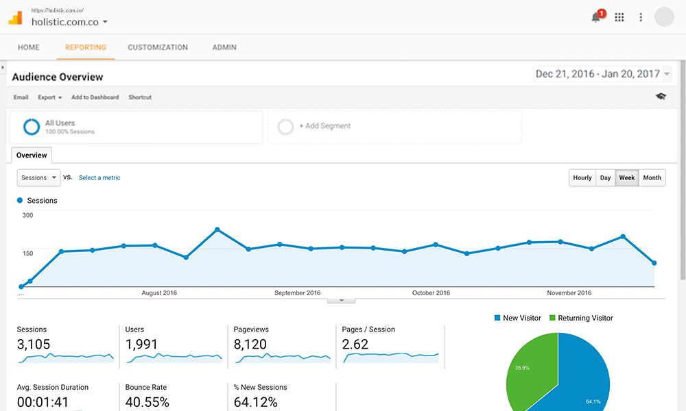This screenshot has width=686, height=411.
Task: Open the Export dropdown
Action: point(49,97)
